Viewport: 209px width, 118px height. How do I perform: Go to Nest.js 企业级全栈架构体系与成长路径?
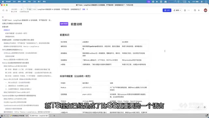point(15,63)
